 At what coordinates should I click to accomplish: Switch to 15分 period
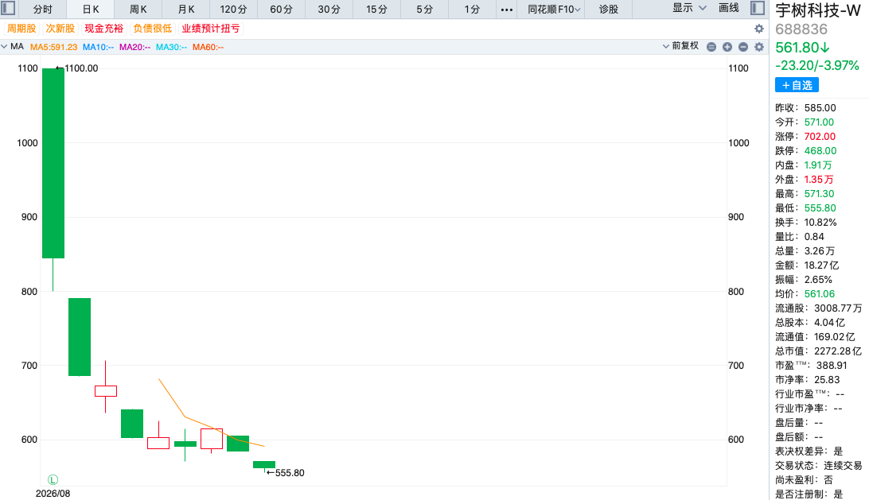pyautogui.click(x=376, y=10)
